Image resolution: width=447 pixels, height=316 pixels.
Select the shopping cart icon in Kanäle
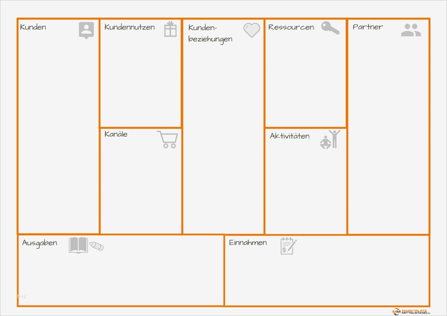pos(168,139)
